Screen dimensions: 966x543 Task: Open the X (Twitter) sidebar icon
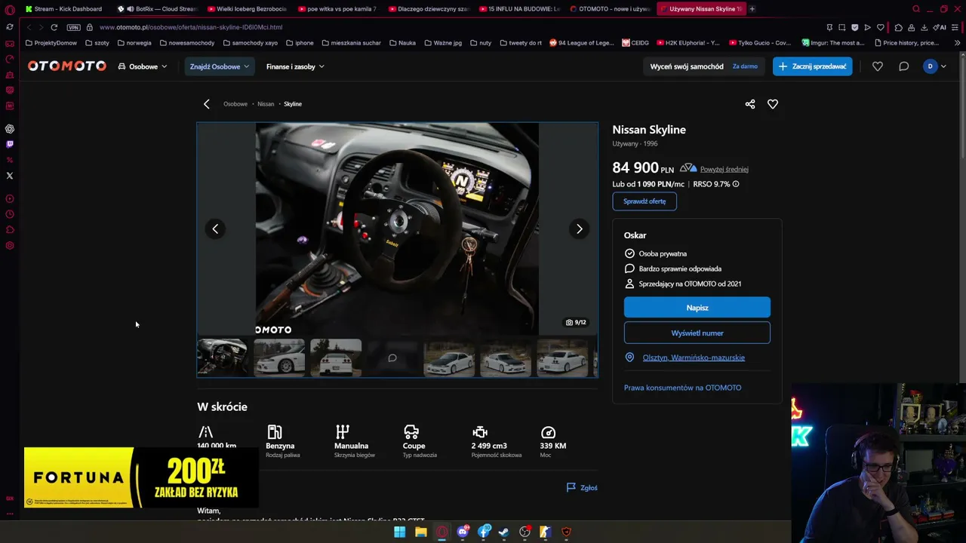10,176
